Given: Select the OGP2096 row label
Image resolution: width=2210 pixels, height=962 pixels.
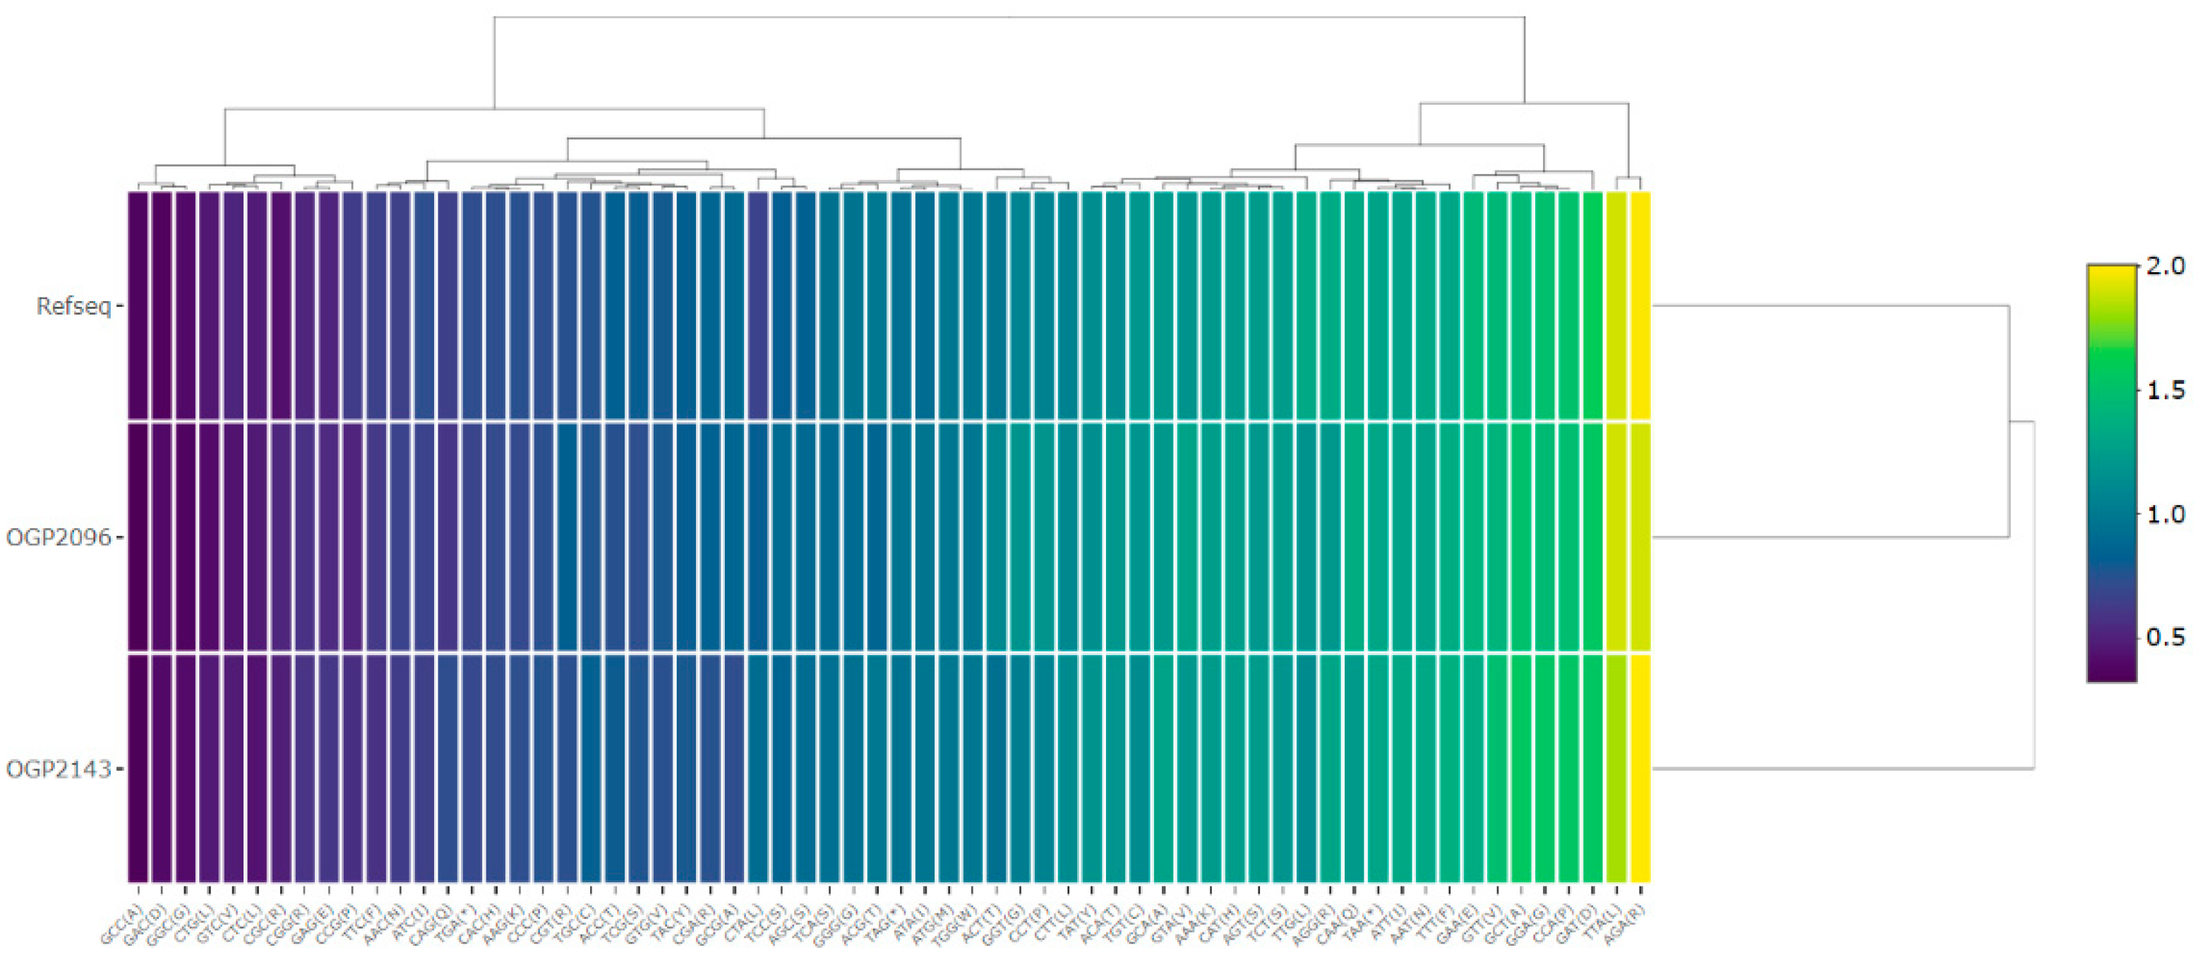Looking at the screenshot, I should [59, 537].
